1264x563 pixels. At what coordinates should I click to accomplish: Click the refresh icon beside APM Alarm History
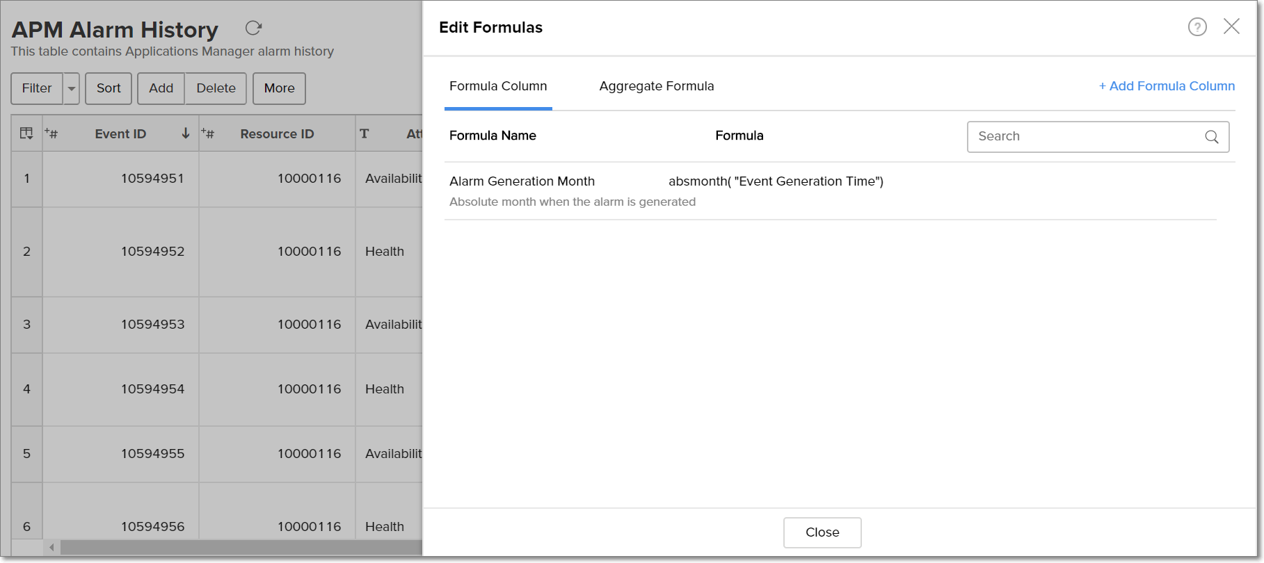pos(253,28)
